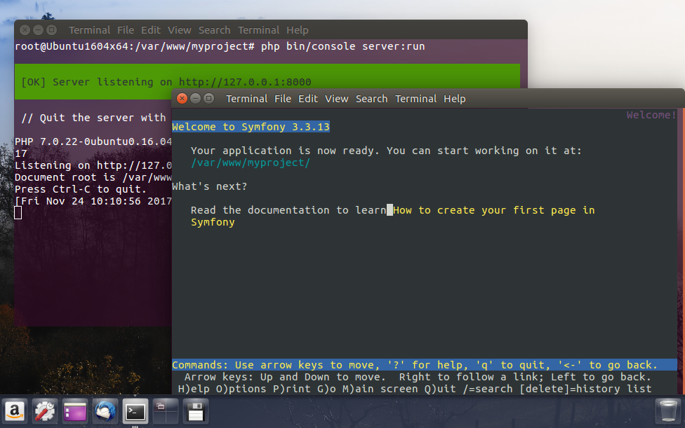The width and height of the screenshot is (685, 428).
Task: Click the 'Listening on http://127.0' line
Action: pos(93,165)
